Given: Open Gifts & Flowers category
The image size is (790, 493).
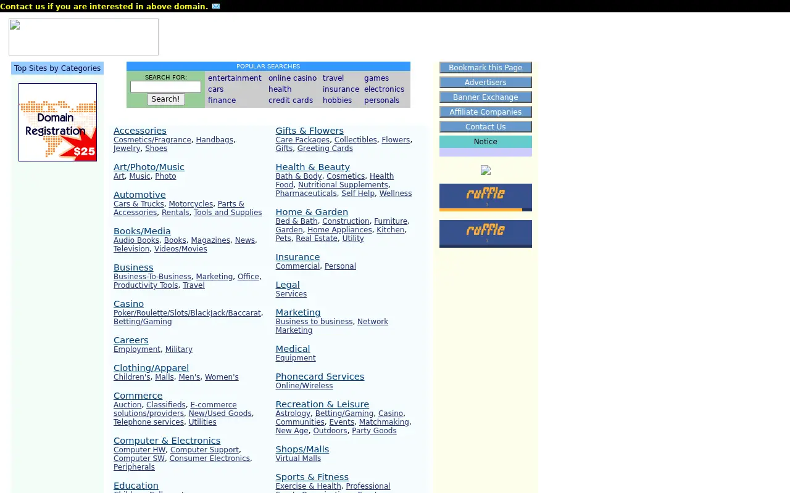Looking at the screenshot, I should click(309, 131).
